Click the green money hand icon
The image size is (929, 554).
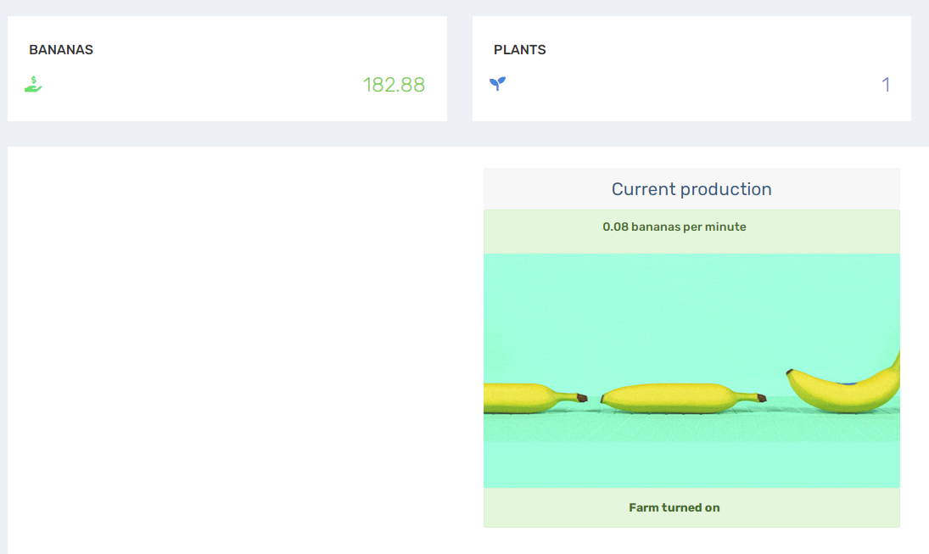[x=33, y=84]
